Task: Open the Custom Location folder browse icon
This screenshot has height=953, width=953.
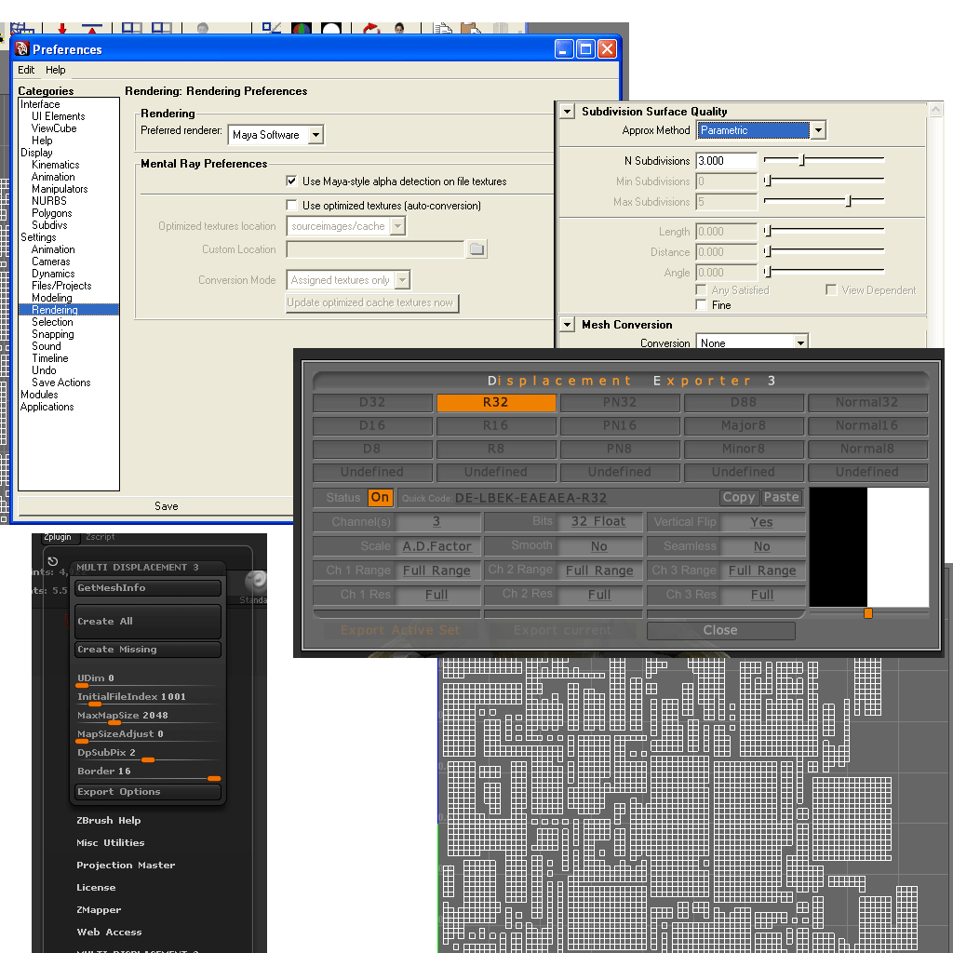Action: (477, 249)
